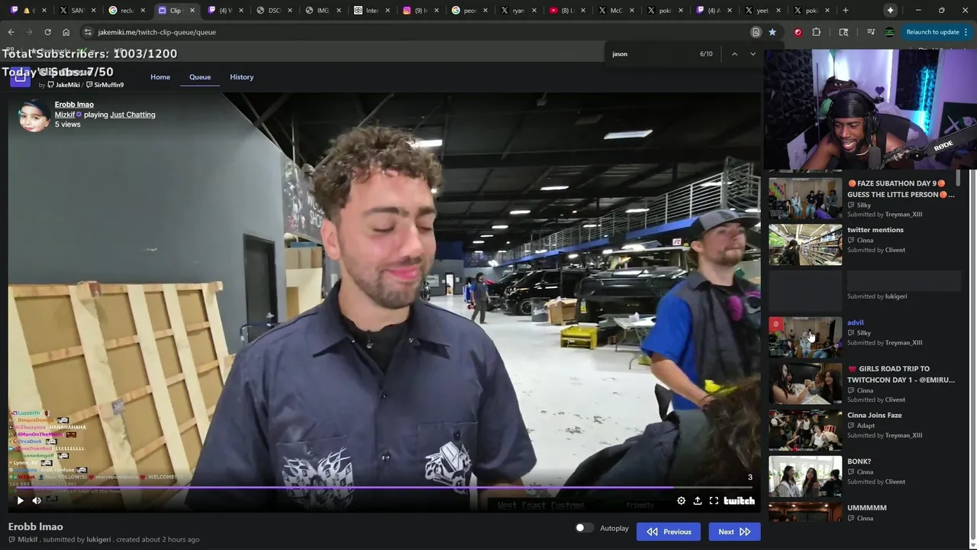Go to previous find-in-page match
Screen dimensions: 977x550
pos(734,54)
